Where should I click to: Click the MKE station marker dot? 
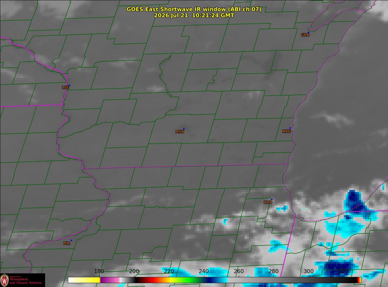click(290, 128)
